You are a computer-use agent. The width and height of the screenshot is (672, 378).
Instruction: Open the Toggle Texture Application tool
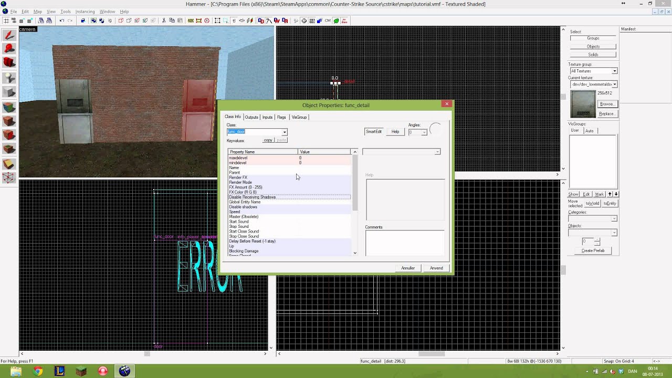point(9,107)
